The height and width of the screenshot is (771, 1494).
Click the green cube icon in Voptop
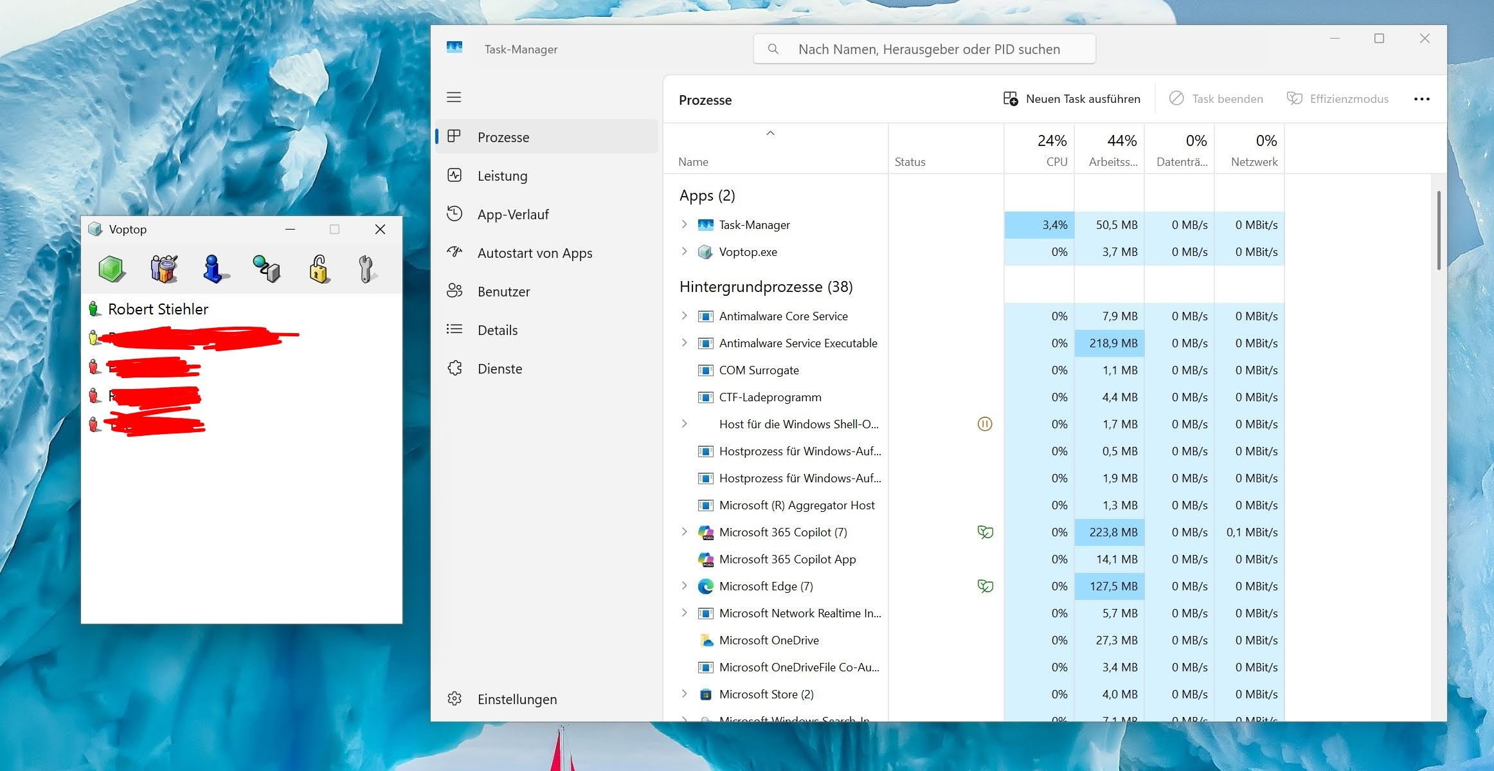(111, 269)
